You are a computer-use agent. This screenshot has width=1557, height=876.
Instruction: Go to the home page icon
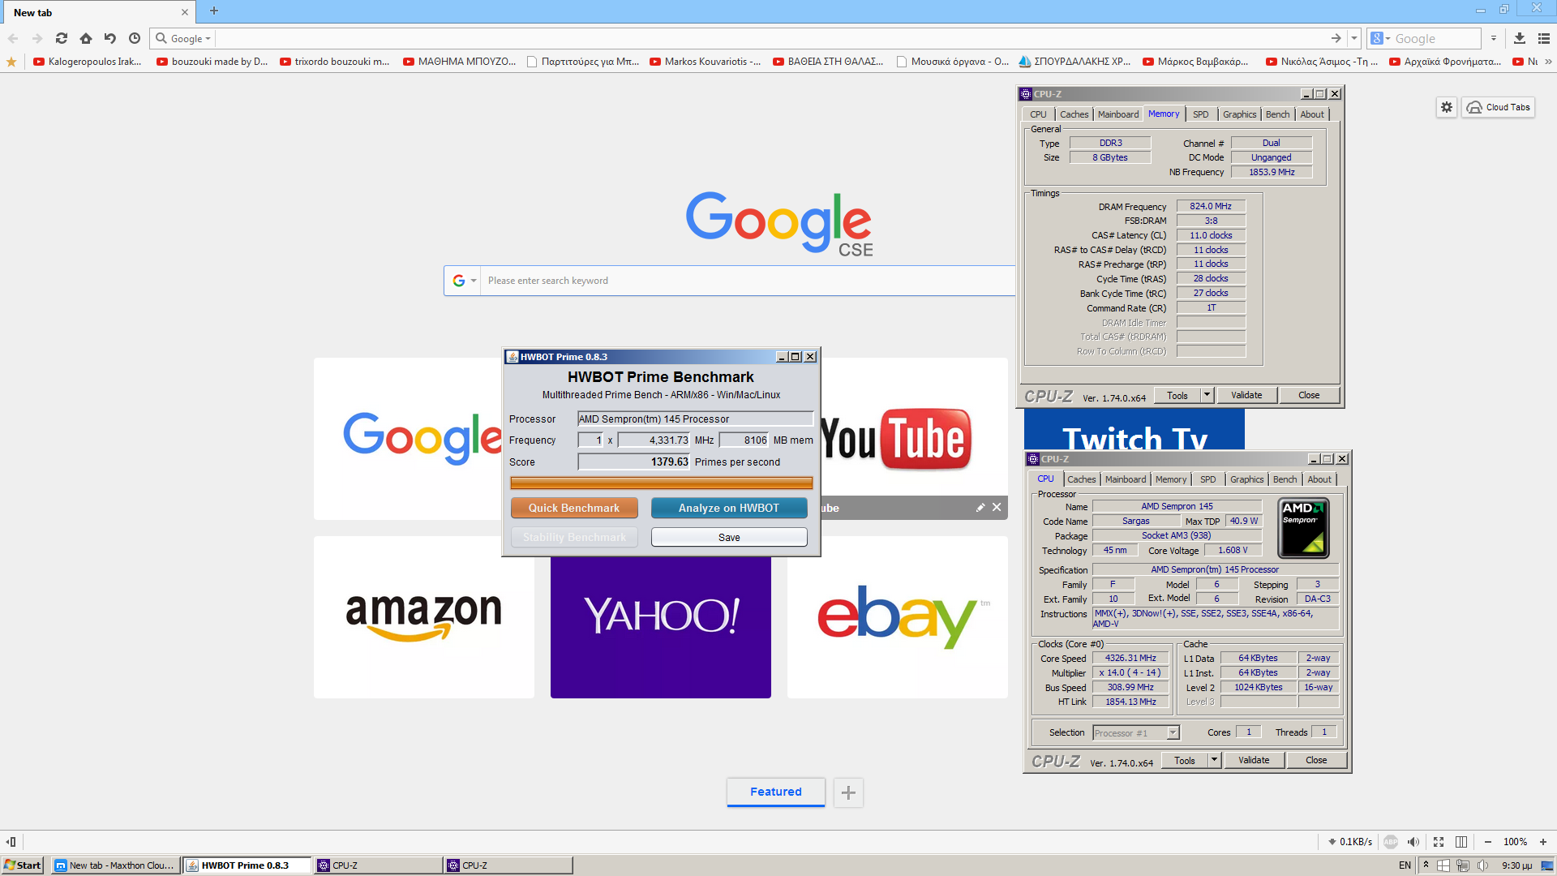tap(86, 38)
